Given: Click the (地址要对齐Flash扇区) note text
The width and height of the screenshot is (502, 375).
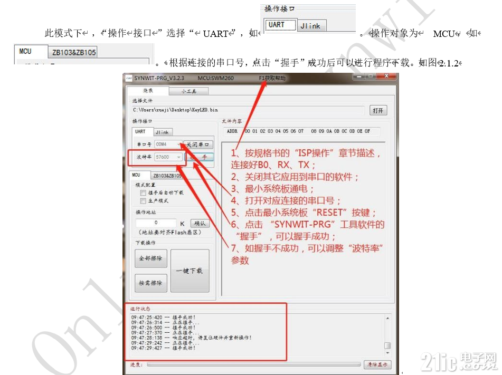Looking at the screenshot, I should click(x=169, y=232).
